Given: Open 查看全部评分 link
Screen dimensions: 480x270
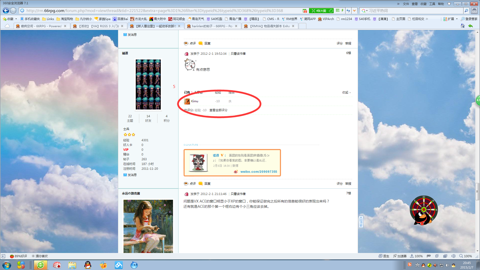Looking at the screenshot, I should pos(218,110).
